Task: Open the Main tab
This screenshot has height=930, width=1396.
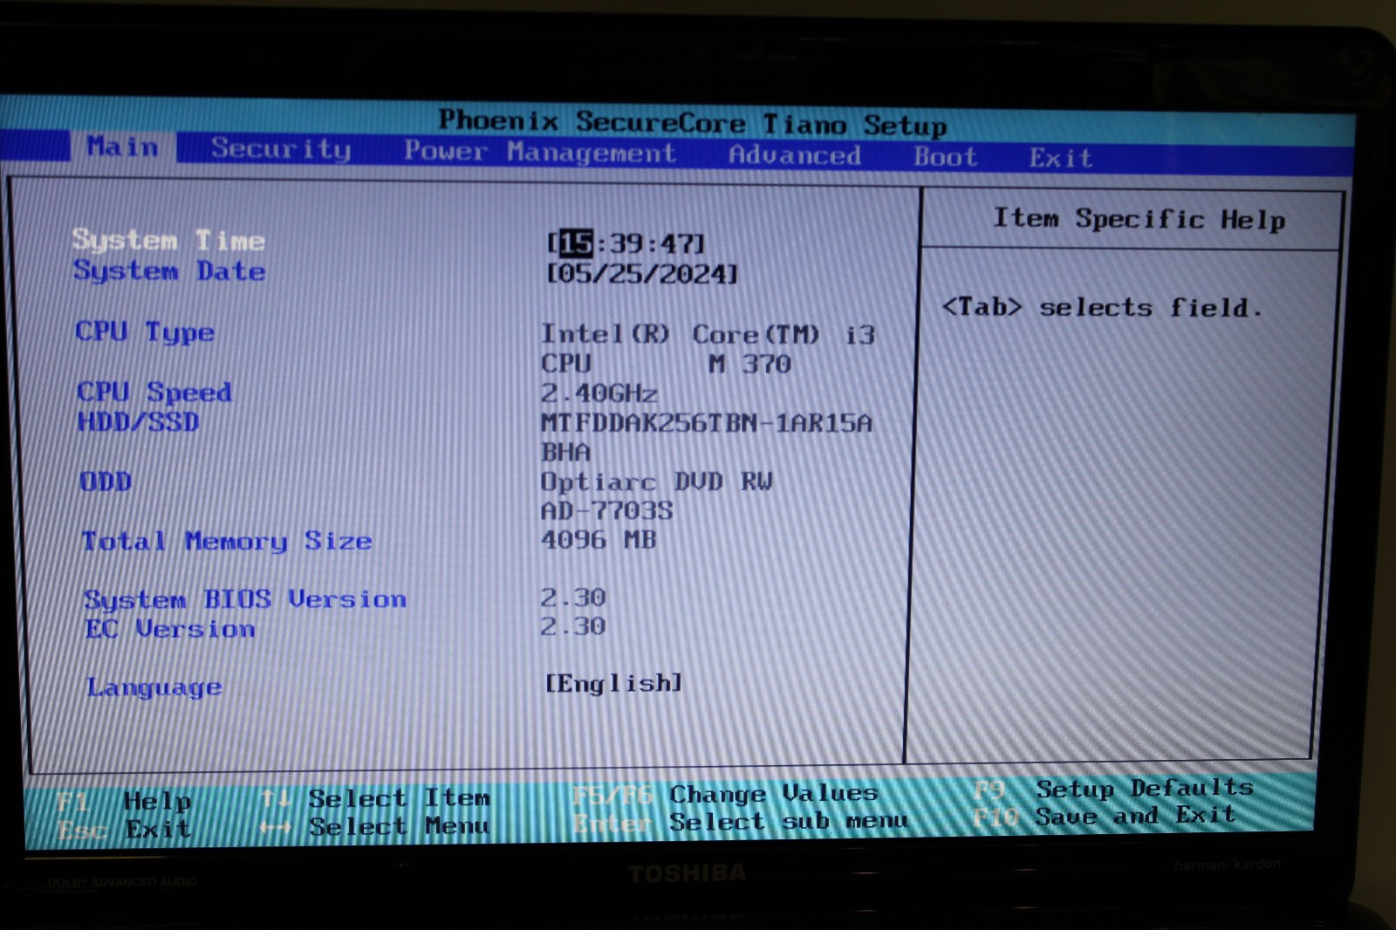Action: click(123, 147)
